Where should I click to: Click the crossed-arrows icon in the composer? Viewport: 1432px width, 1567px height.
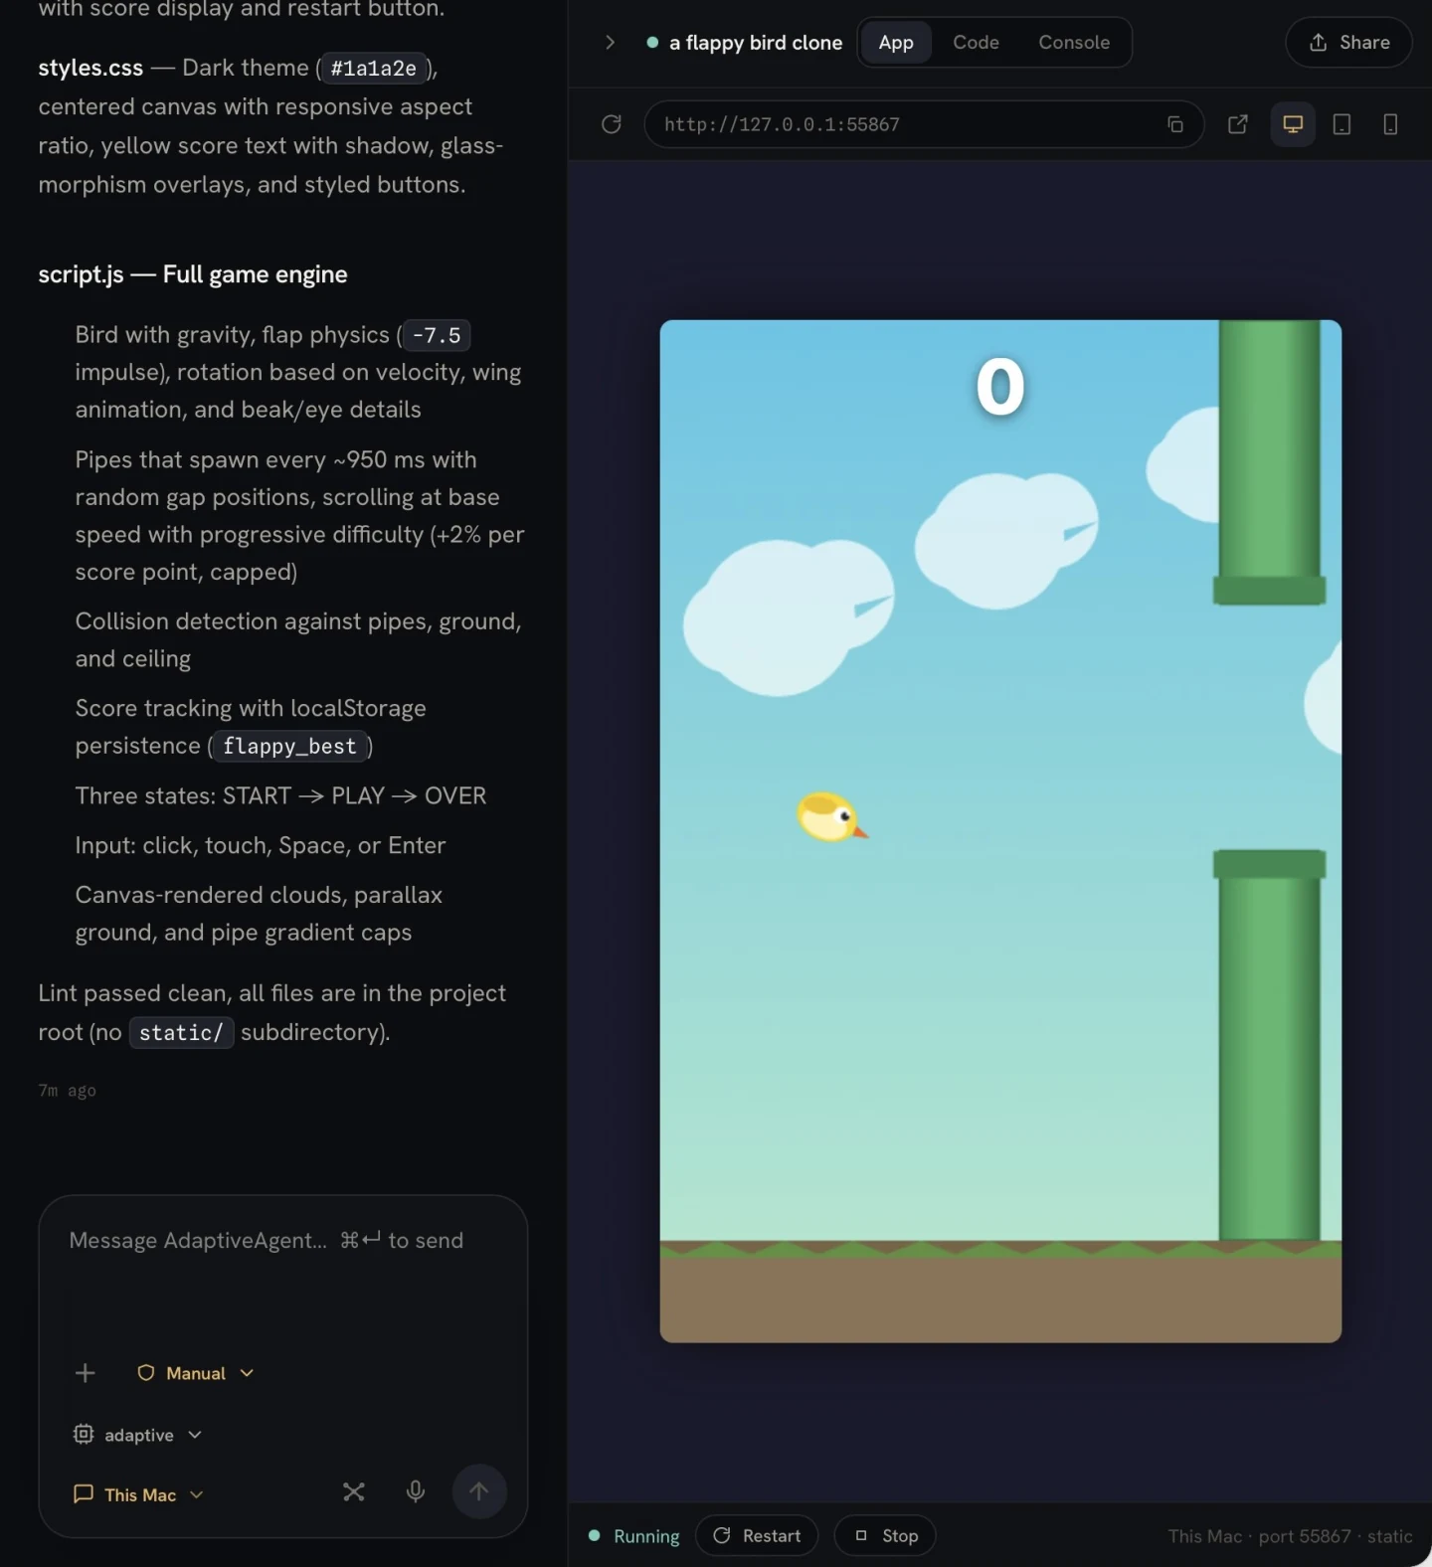pos(354,1491)
